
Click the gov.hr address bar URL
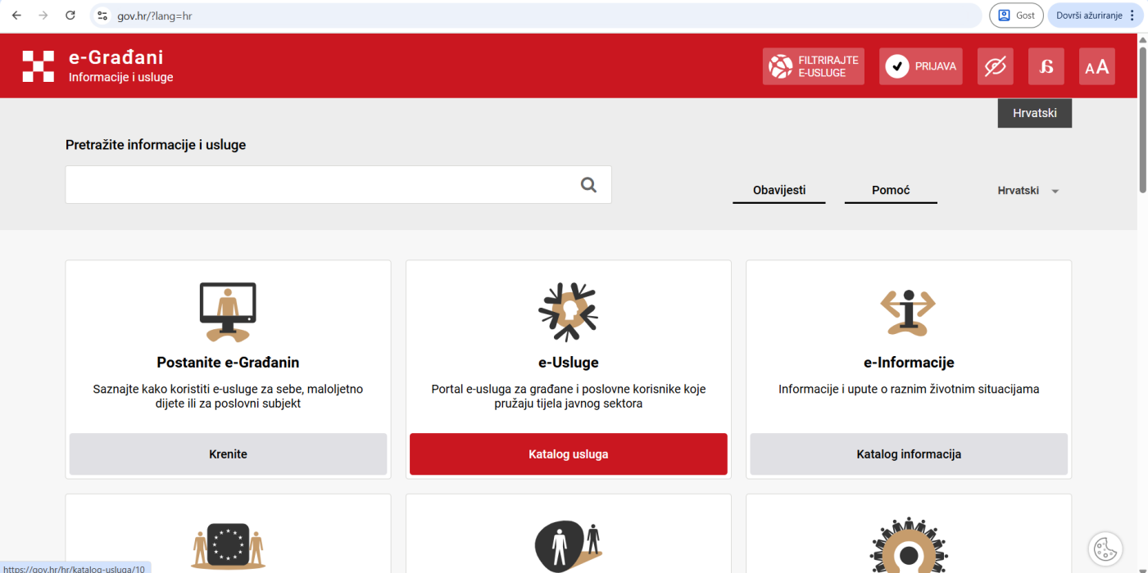click(x=155, y=16)
